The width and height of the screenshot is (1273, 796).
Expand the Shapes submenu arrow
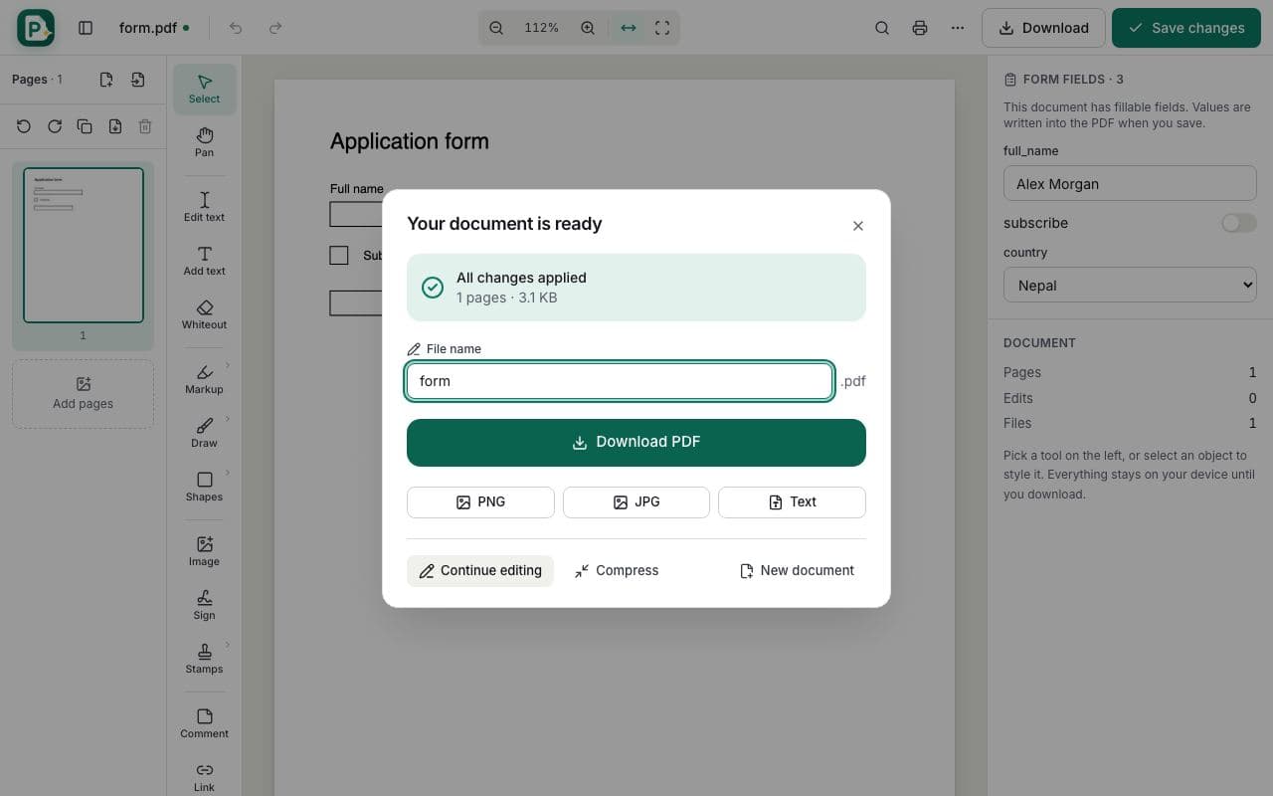[228, 473]
